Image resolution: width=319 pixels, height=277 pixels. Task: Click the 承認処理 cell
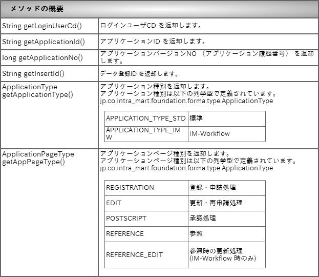[227, 219]
